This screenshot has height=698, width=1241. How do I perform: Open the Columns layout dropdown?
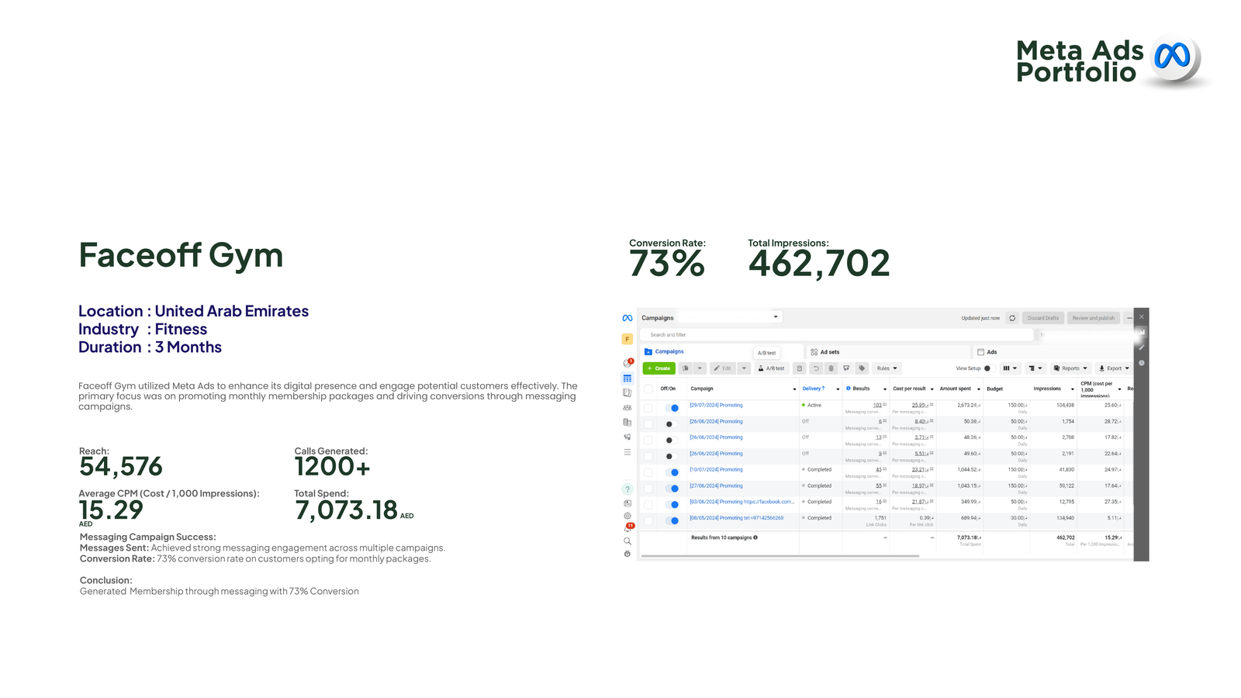coord(1010,368)
